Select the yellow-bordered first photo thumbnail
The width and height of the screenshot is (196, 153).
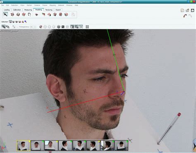[x=24, y=145]
